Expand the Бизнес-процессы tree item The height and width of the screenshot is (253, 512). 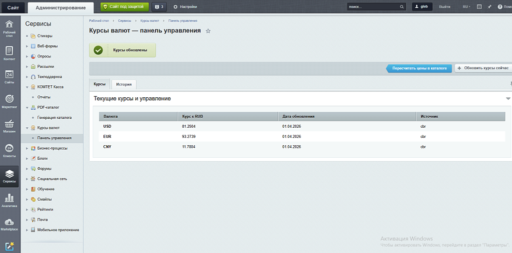tap(27, 148)
